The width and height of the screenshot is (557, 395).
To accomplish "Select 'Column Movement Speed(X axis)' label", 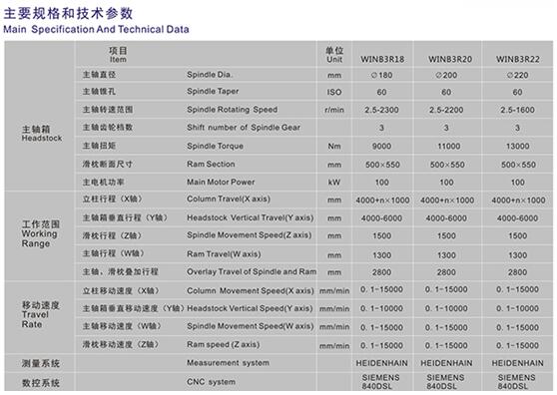I will tap(251, 290).
